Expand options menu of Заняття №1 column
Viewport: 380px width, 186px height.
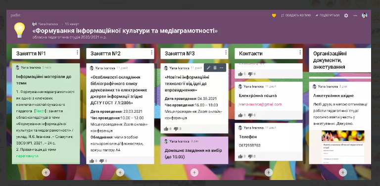coord(77,52)
